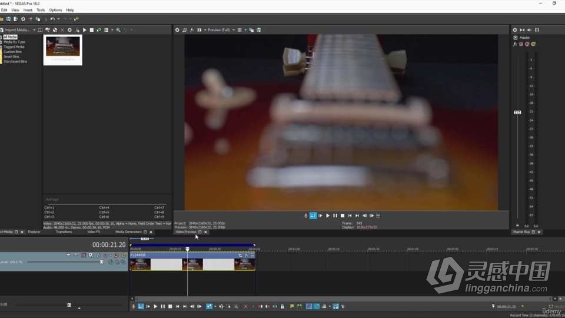Click Copy Snapshot to Clipboard icon
This screenshot has width=565, height=318.
pyautogui.click(x=251, y=30)
